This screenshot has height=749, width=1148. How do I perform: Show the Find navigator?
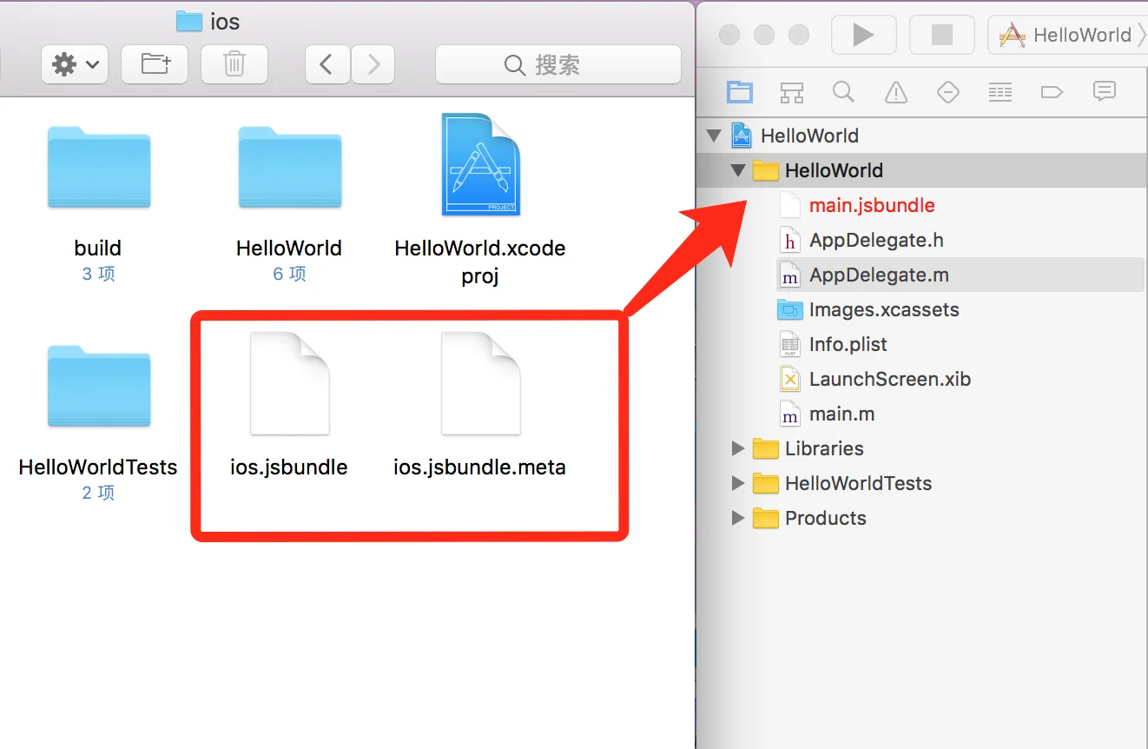point(843,91)
